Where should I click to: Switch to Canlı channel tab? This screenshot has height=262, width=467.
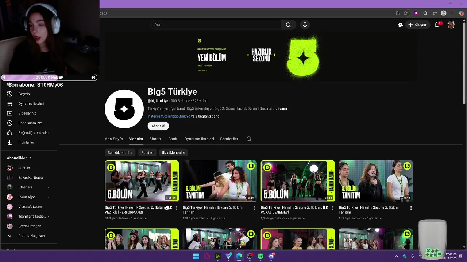click(x=173, y=139)
